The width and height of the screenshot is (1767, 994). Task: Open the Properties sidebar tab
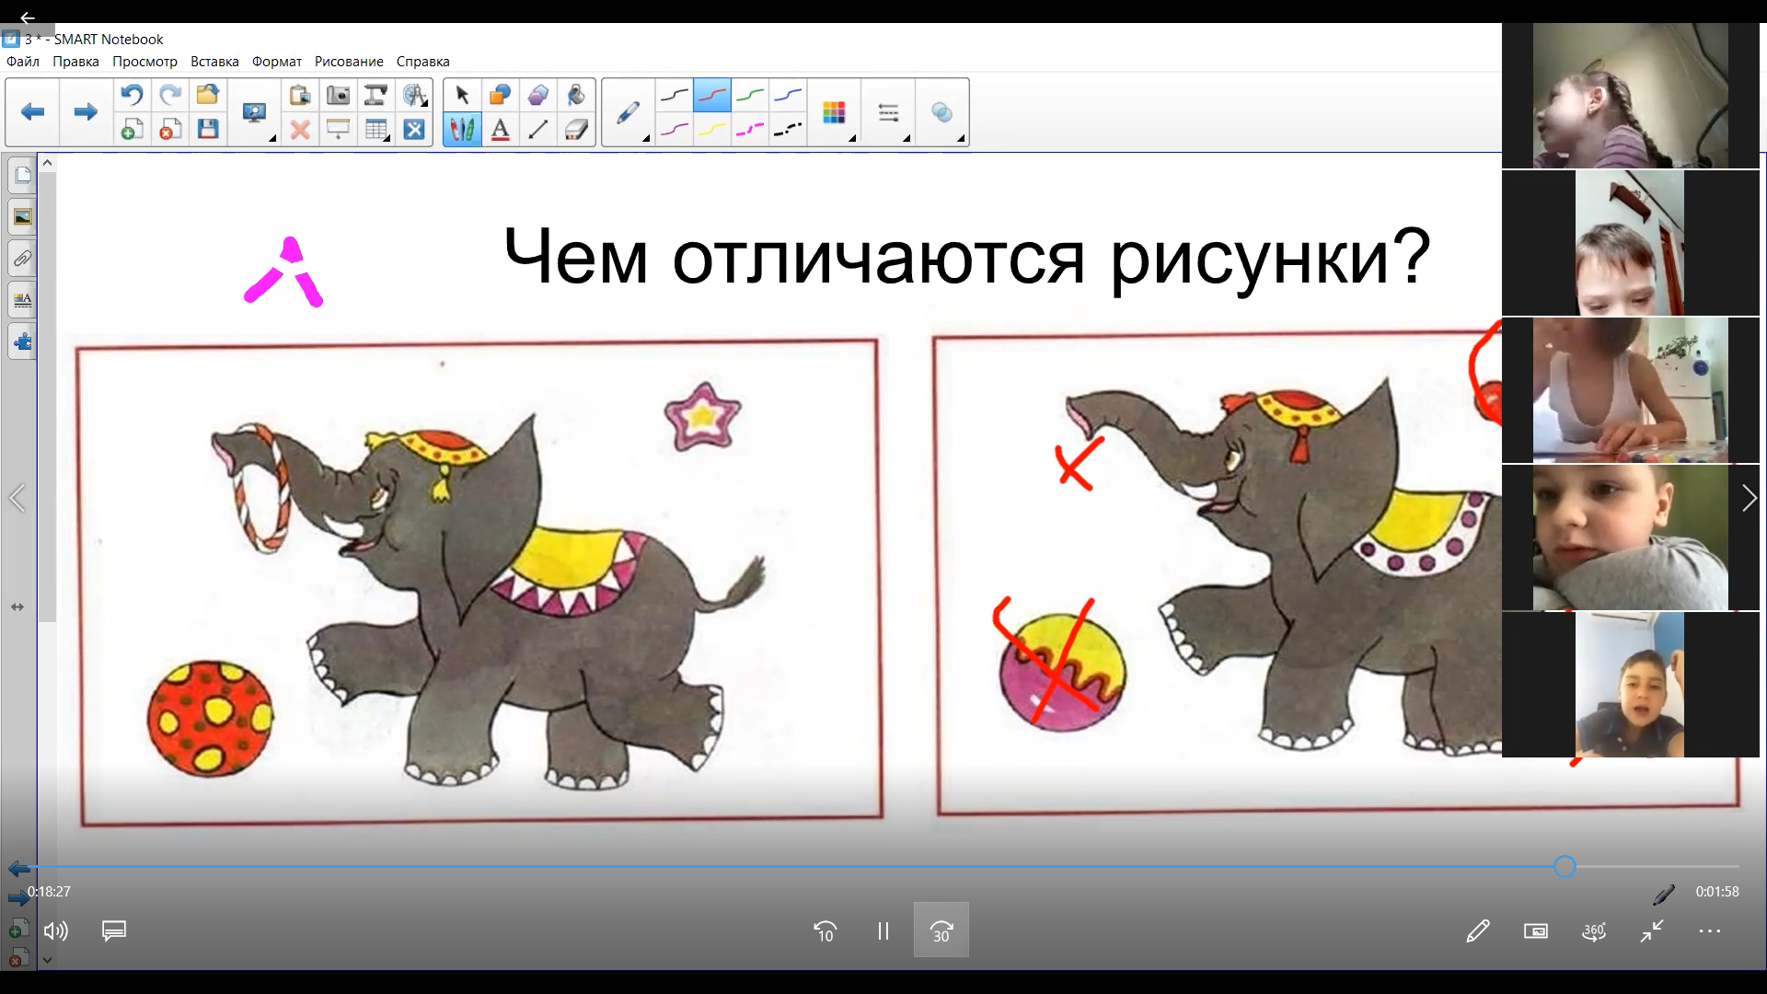tap(22, 300)
